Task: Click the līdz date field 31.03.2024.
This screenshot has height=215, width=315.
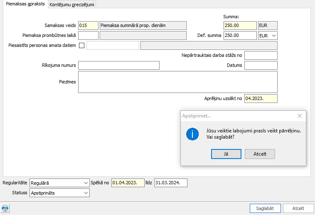Action: [171, 183]
